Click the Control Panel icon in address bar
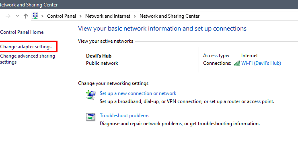This screenshot has width=298, height=161. click(x=35, y=16)
